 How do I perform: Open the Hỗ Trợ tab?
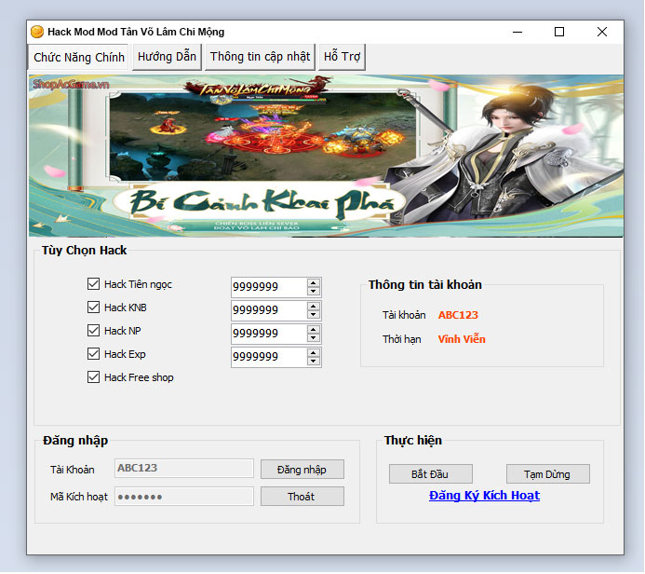342,57
